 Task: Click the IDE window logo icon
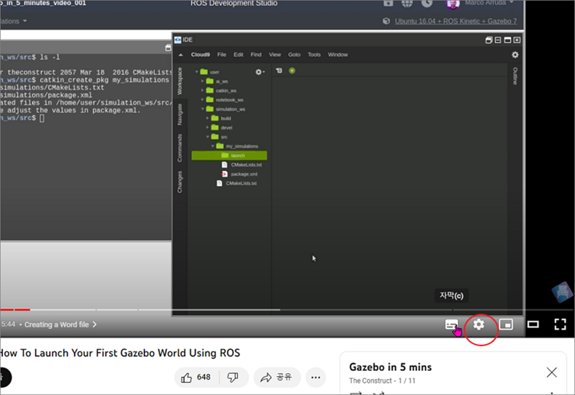[178, 40]
